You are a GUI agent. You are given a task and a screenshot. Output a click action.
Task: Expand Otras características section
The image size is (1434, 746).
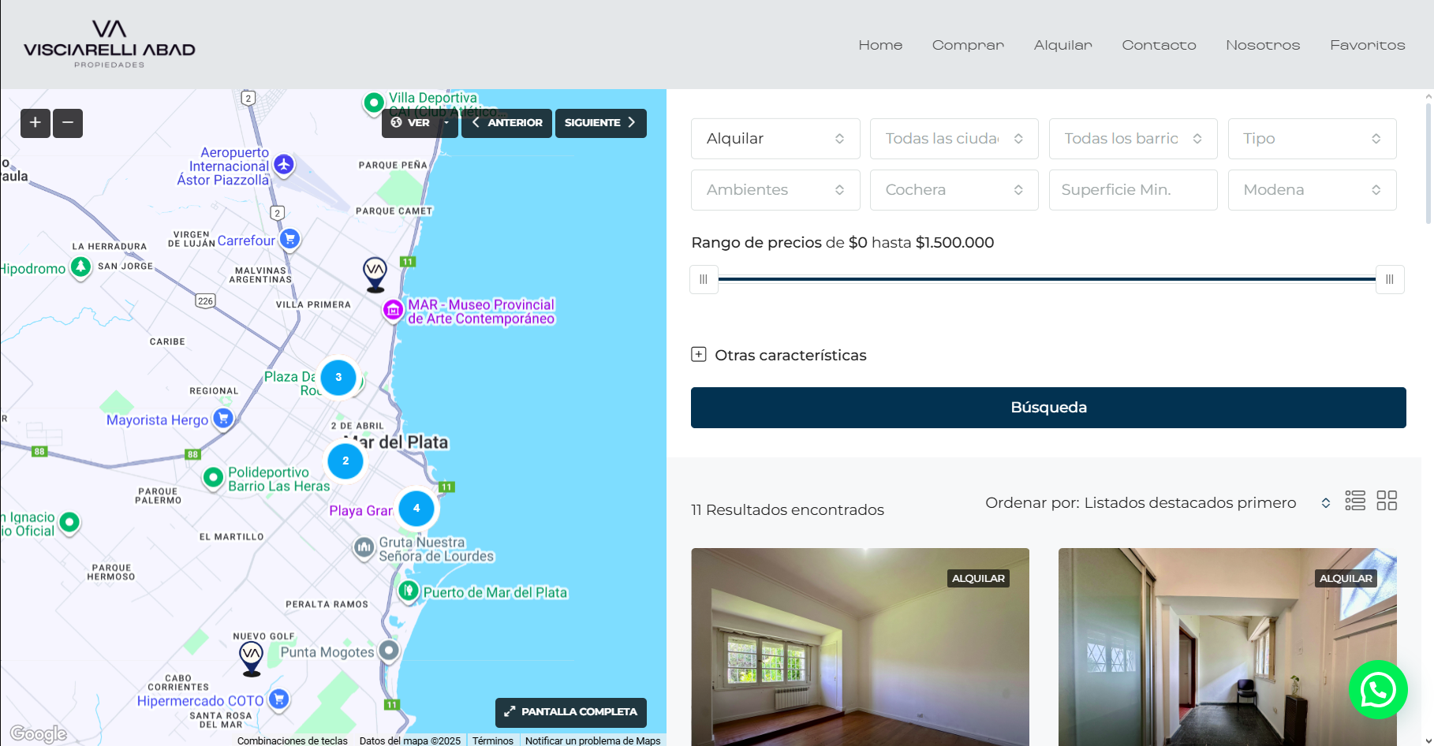pyautogui.click(x=699, y=355)
